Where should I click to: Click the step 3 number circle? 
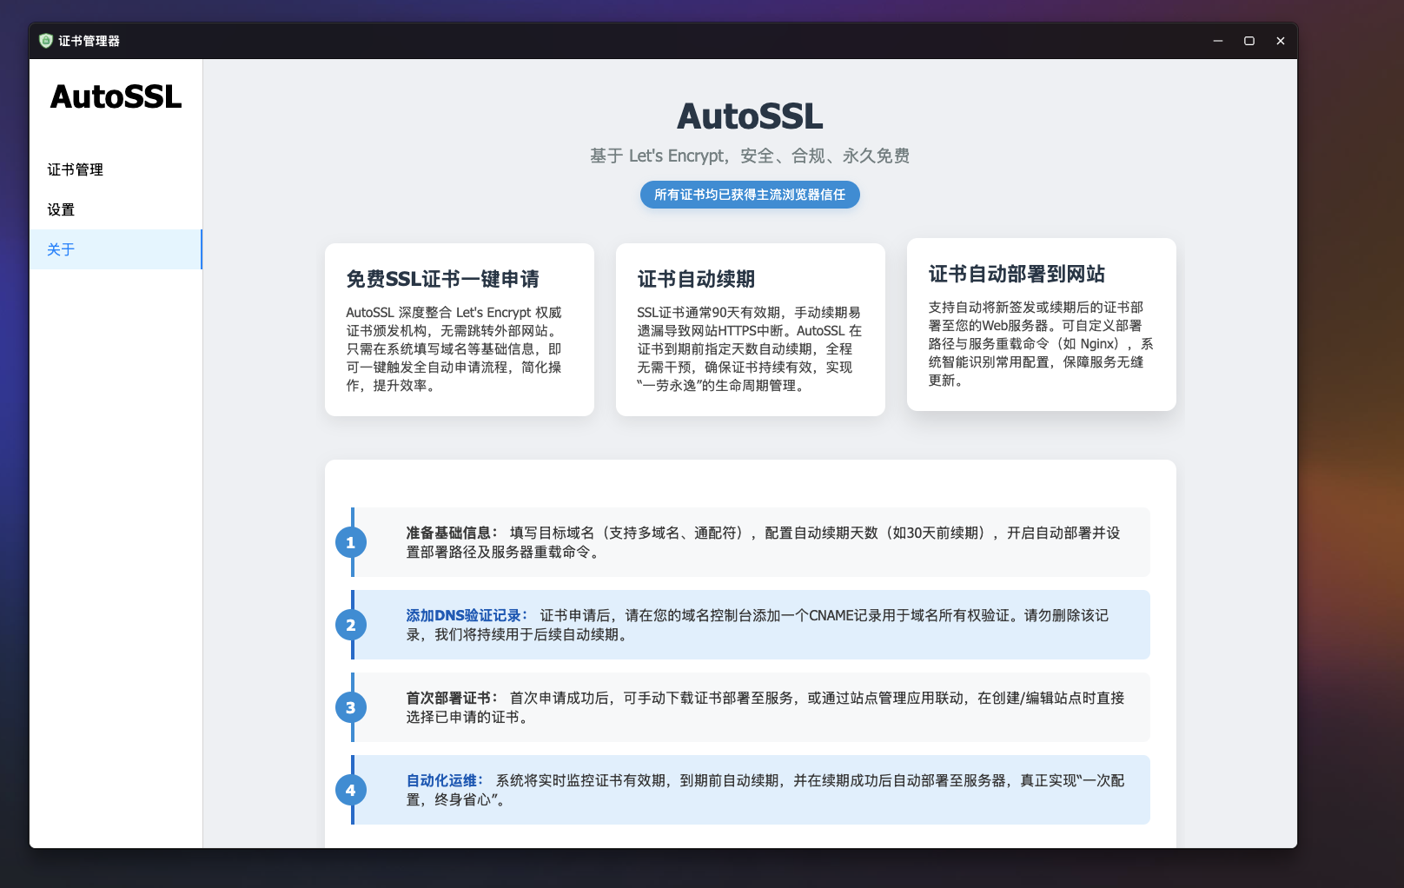[x=351, y=707]
